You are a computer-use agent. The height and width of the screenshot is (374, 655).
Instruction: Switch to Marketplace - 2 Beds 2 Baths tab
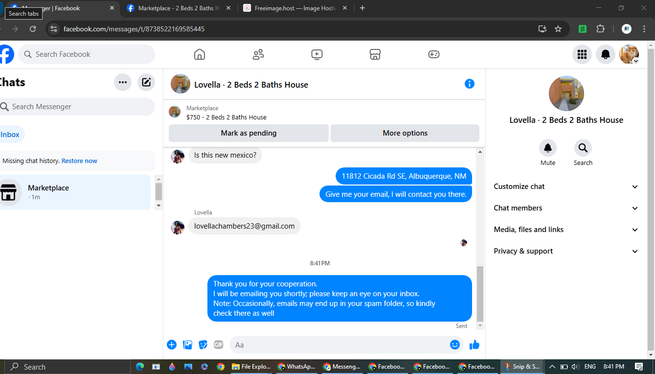tap(178, 8)
